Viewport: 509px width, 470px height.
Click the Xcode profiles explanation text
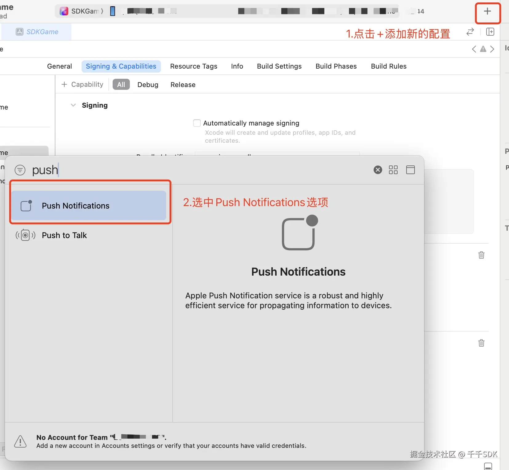click(280, 137)
